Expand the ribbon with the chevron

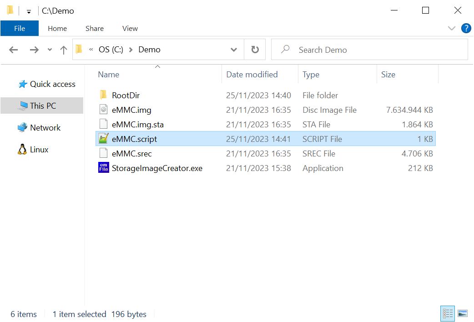tap(451, 28)
